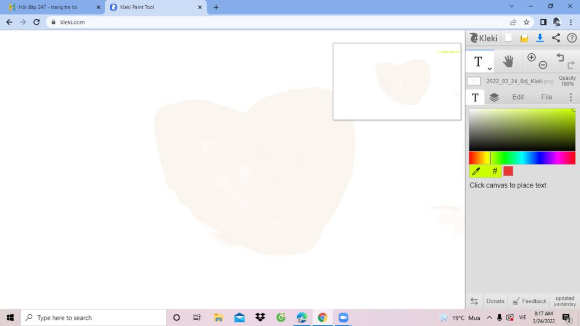Screen dimensions: 580x326
Task: Open the notification center
Action: pos(566,318)
